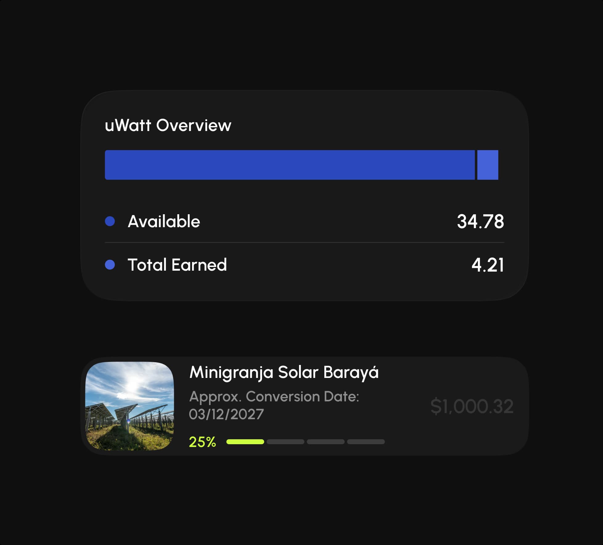Click the filled green progress segment
This screenshot has height=545, width=603.
pos(245,442)
